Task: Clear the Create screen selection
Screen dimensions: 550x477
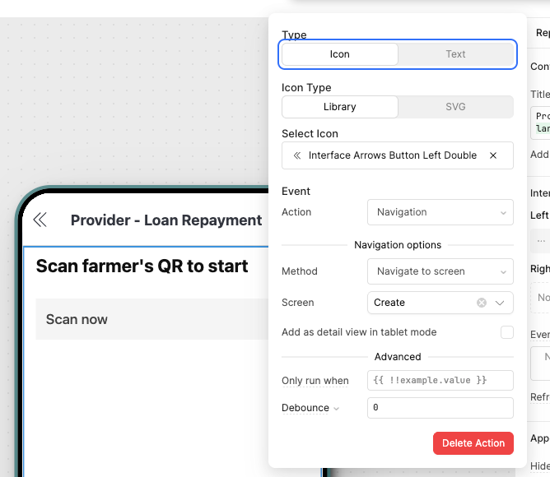Action: [x=482, y=303]
